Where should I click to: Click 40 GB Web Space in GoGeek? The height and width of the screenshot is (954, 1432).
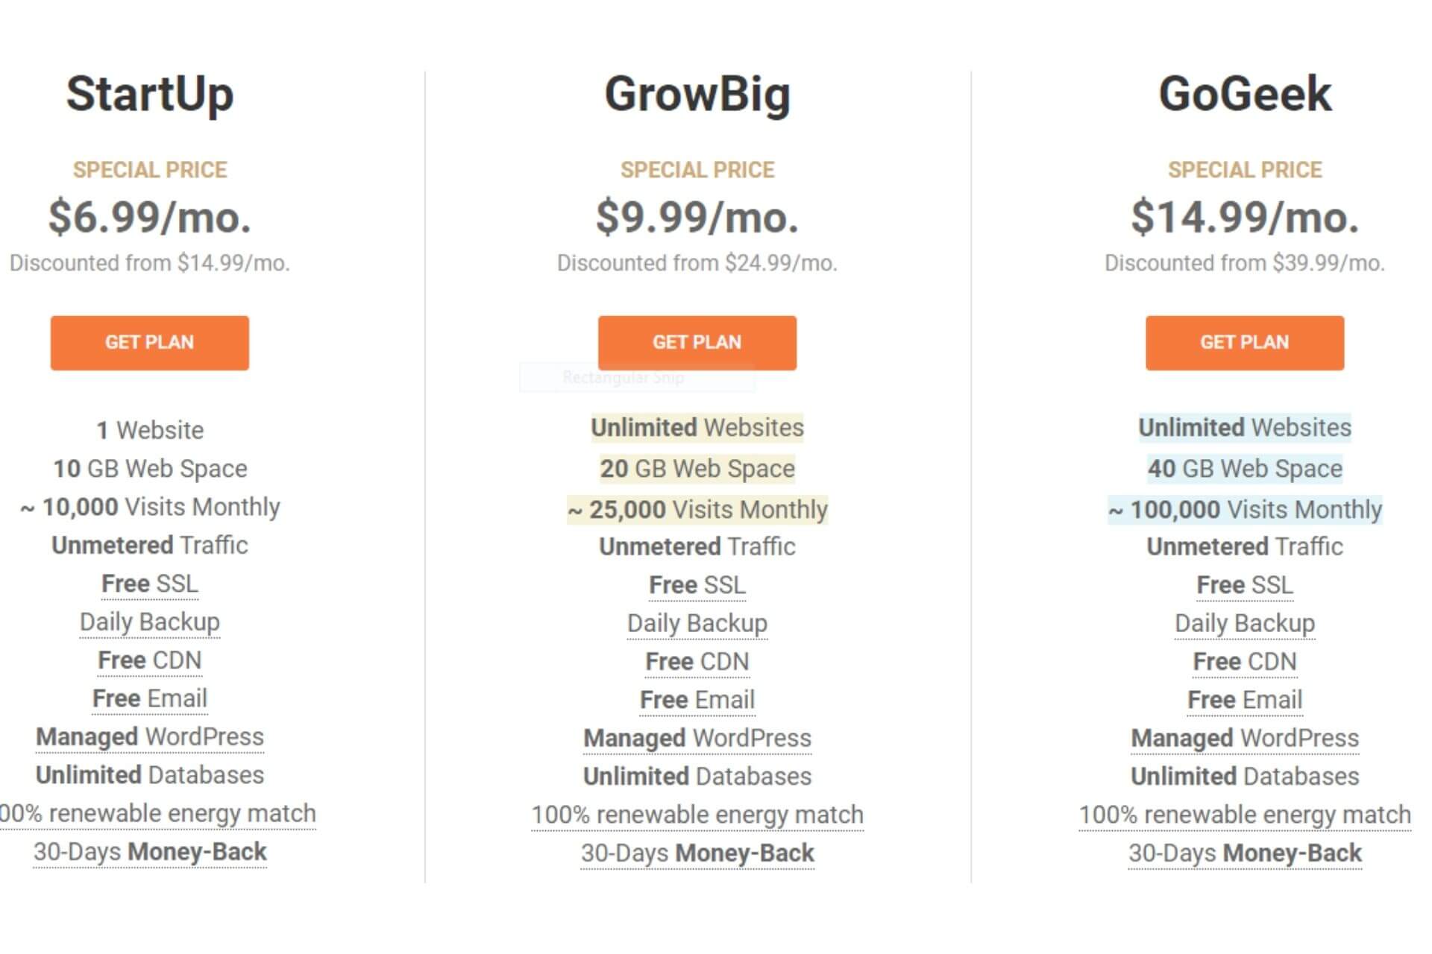[x=1244, y=468]
